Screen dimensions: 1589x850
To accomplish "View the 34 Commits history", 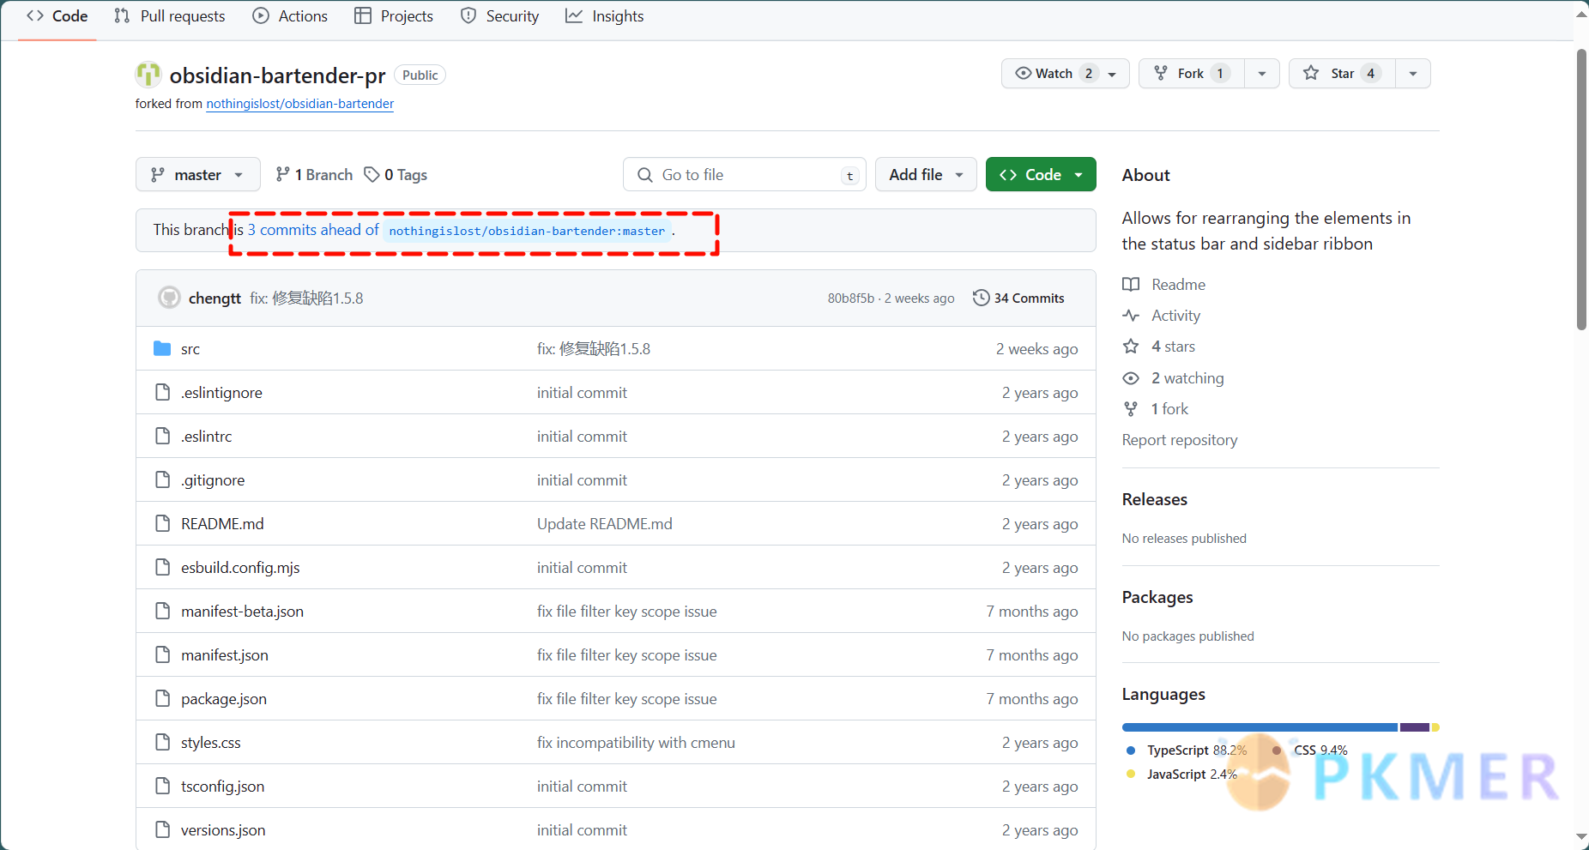I will (1018, 298).
